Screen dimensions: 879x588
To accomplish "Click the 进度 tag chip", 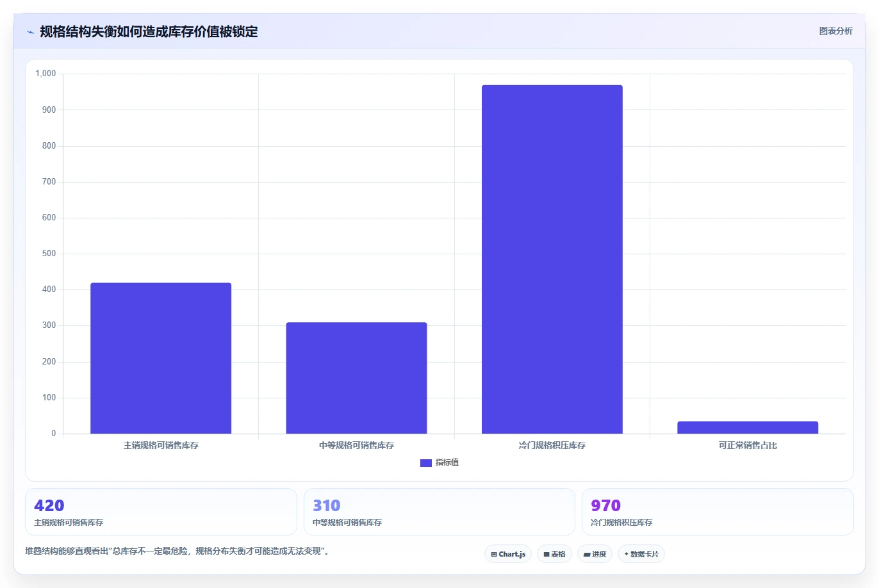I will click(595, 554).
